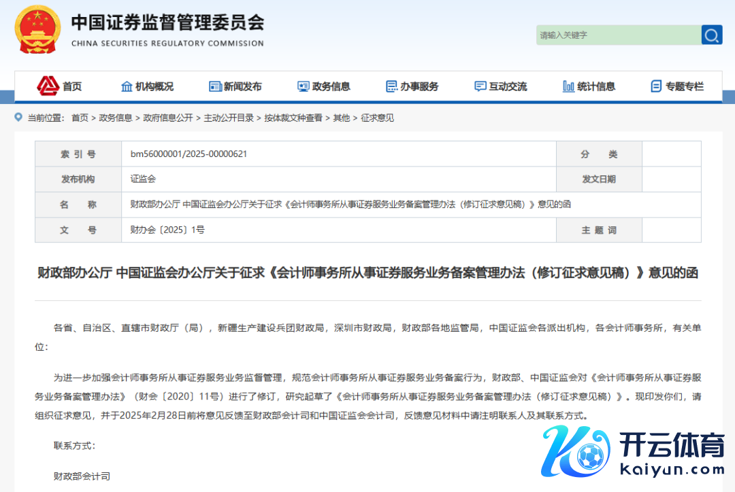Go to 政府信息公开 in the breadcrumb
The width and height of the screenshot is (735, 492).
(x=168, y=118)
